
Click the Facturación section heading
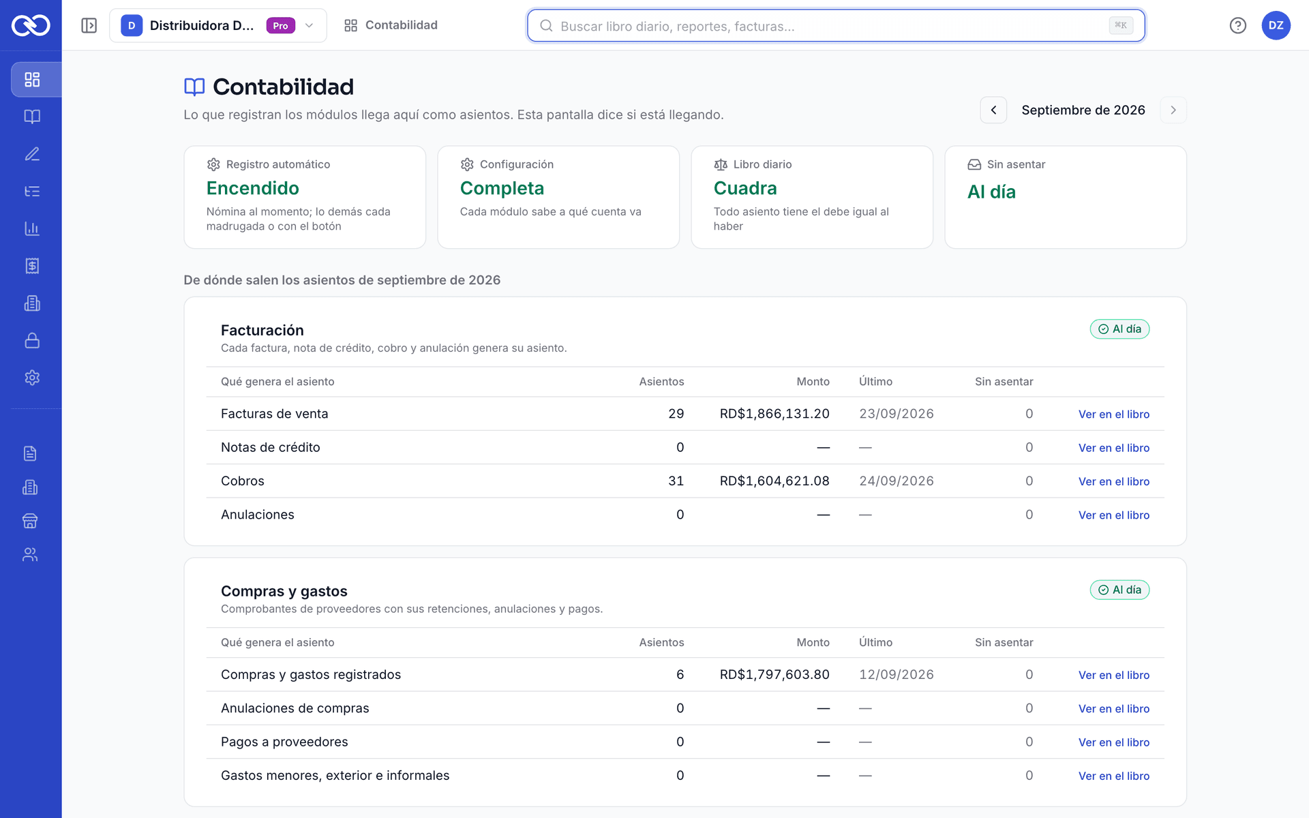coord(262,330)
